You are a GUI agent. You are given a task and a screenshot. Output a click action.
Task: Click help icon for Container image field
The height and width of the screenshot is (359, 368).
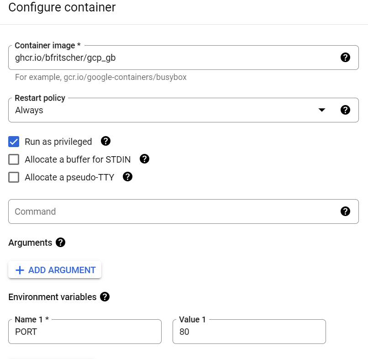pyautogui.click(x=346, y=57)
